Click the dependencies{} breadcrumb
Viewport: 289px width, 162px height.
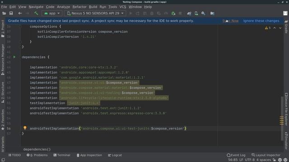[x=37, y=149]
